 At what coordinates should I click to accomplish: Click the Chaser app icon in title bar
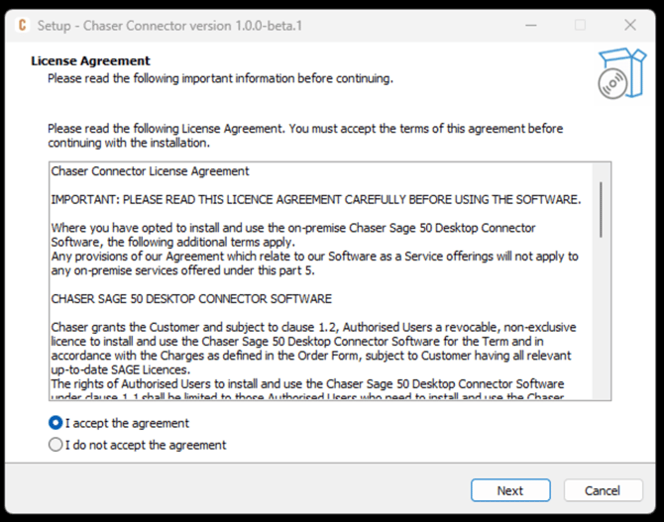coord(23,24)
